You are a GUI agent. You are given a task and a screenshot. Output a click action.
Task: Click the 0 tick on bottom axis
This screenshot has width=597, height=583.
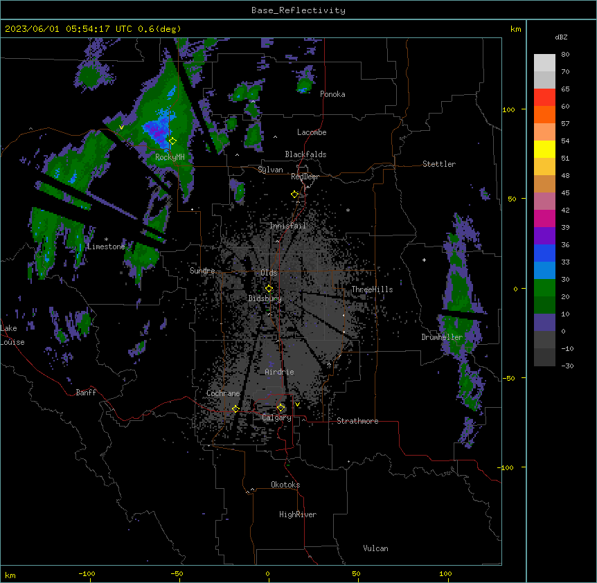[x=267, y=573]
